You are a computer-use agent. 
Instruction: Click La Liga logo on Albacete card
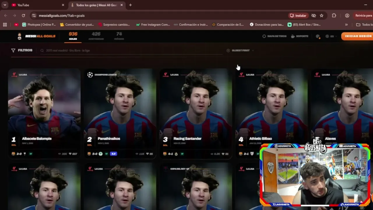coord(14,75)
